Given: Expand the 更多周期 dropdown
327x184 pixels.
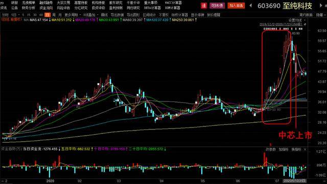Looking at the screenshot, I should [72, 15].
